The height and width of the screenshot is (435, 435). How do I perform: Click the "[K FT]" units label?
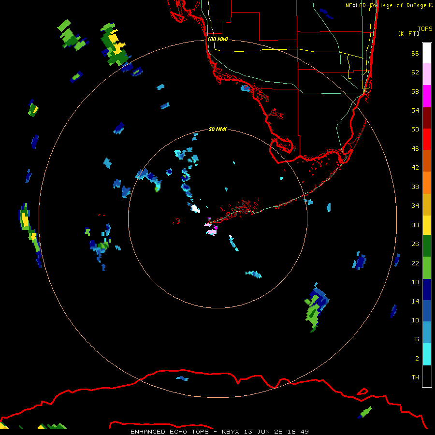pos(409,33)
